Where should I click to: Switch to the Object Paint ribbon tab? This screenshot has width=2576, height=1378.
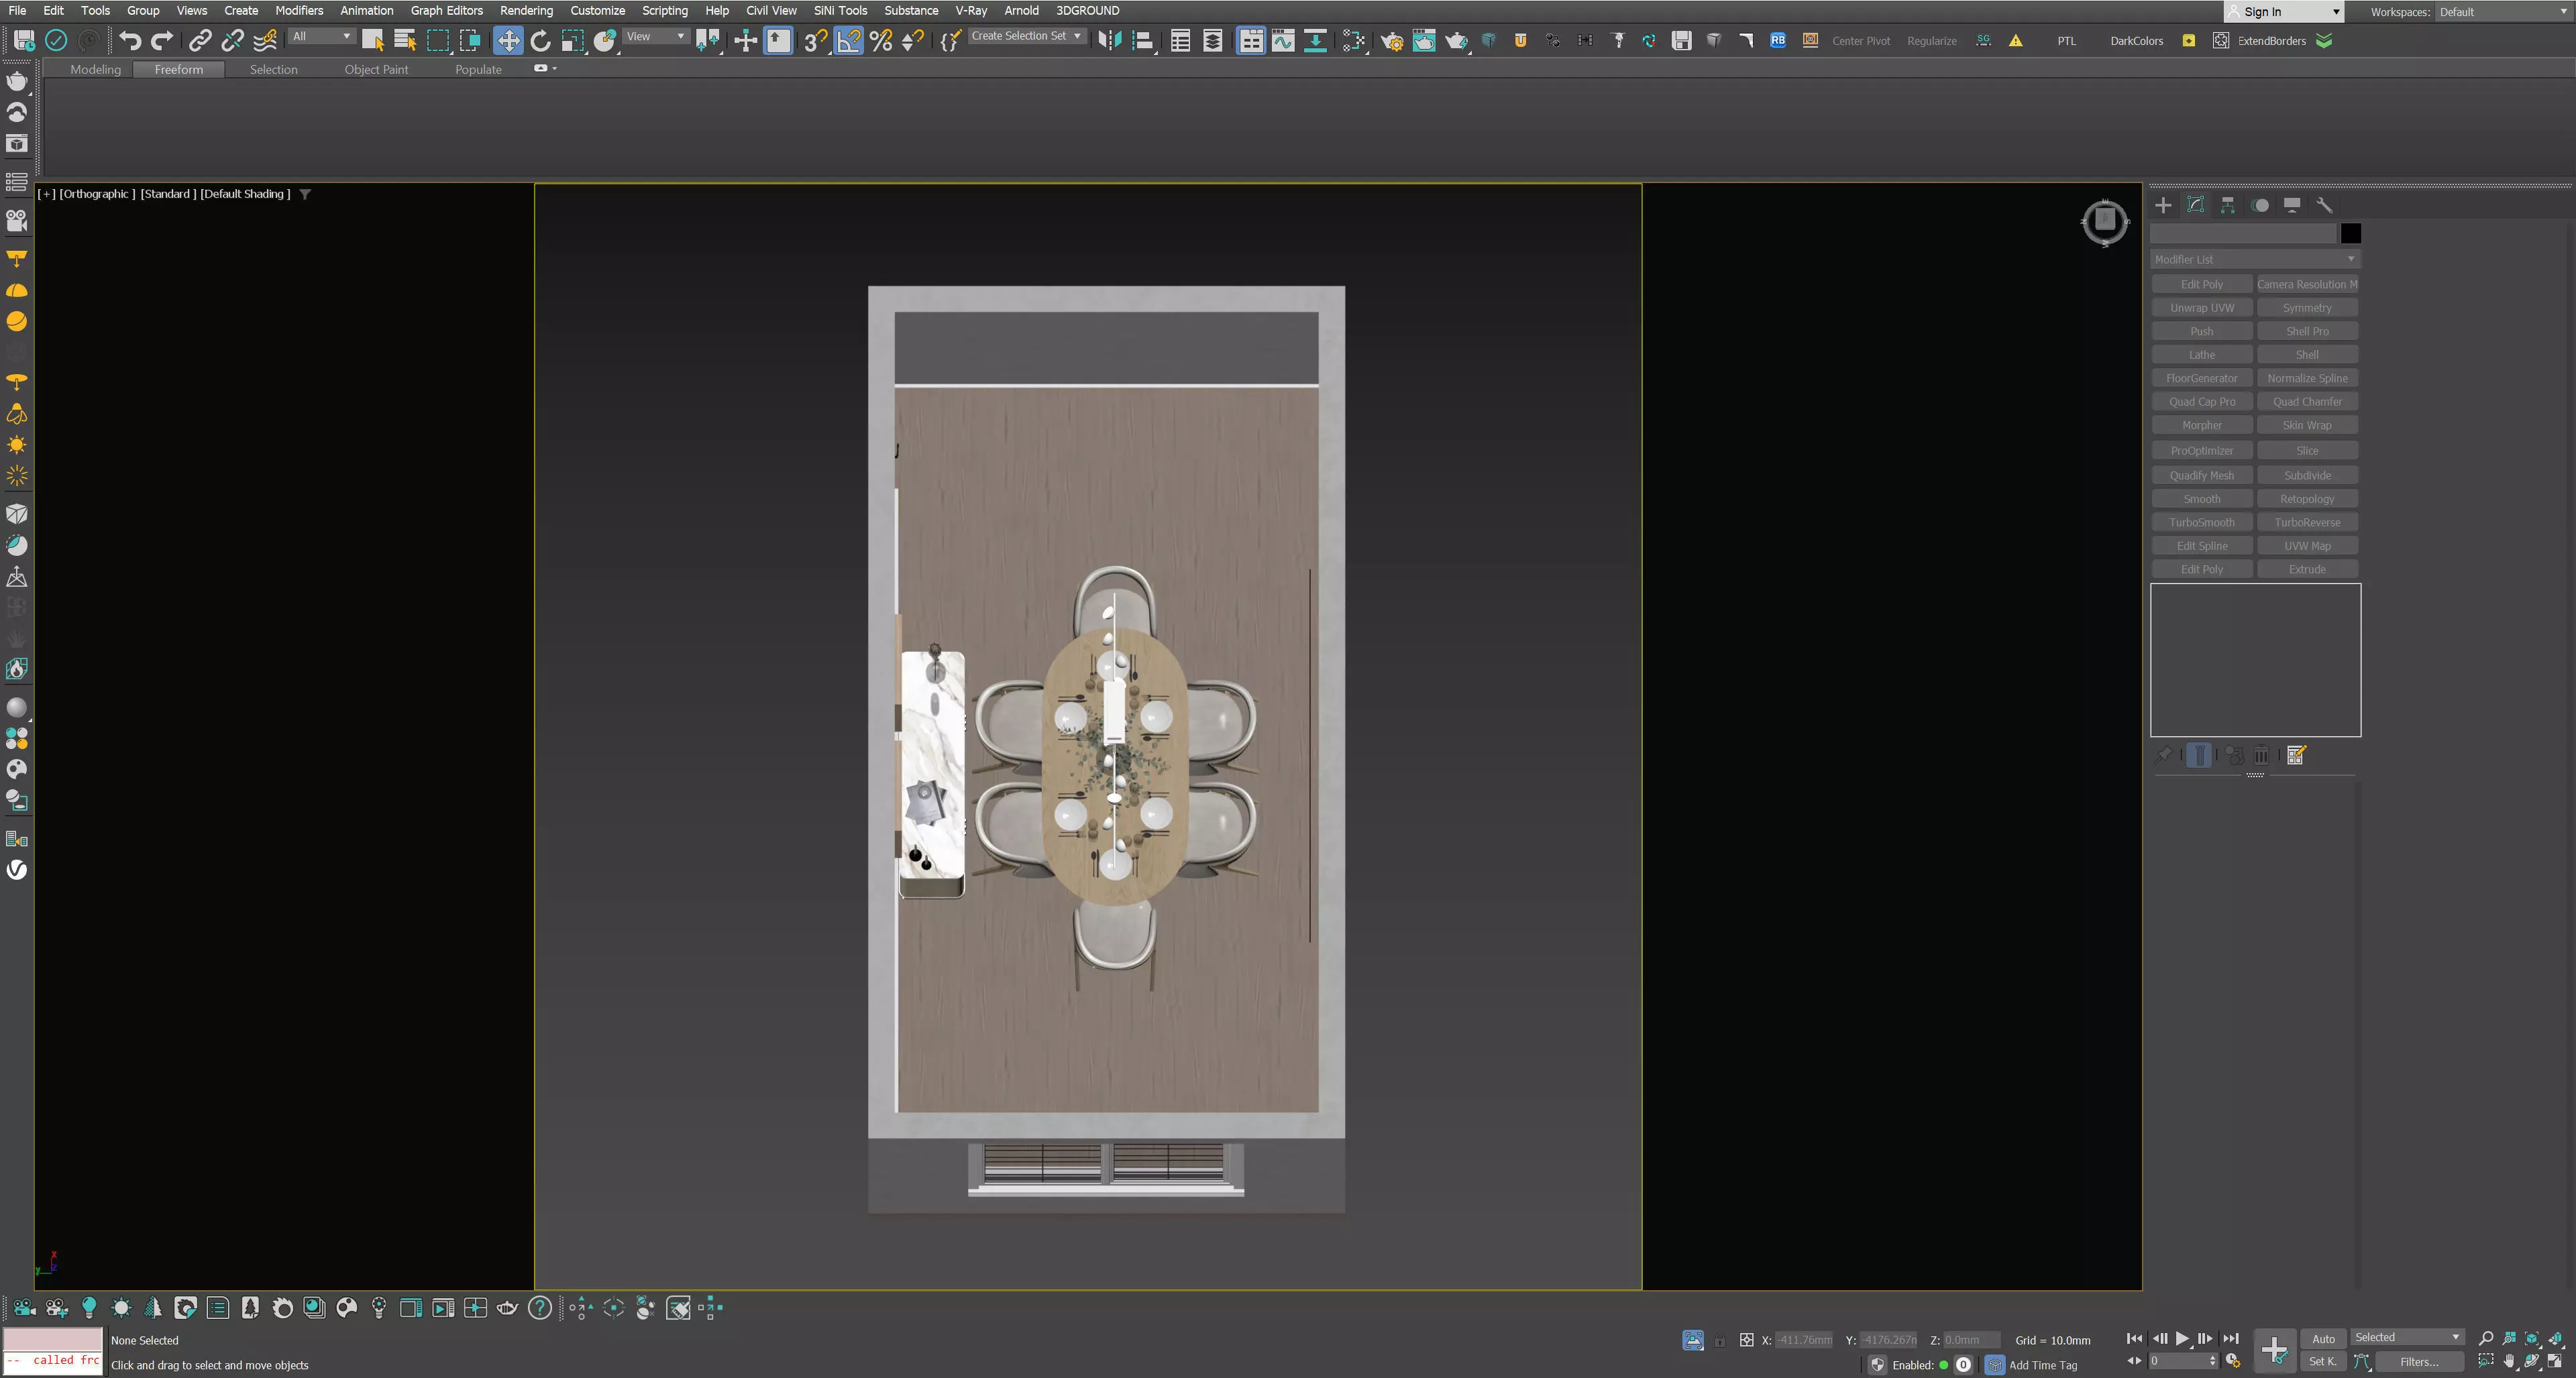pyautogui.click(x=376, y=69)
